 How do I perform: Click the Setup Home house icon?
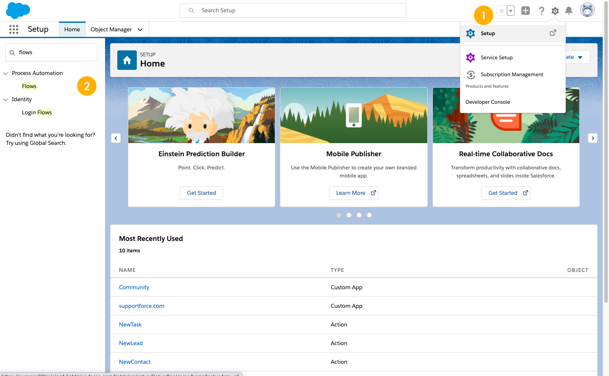point(127,60)
